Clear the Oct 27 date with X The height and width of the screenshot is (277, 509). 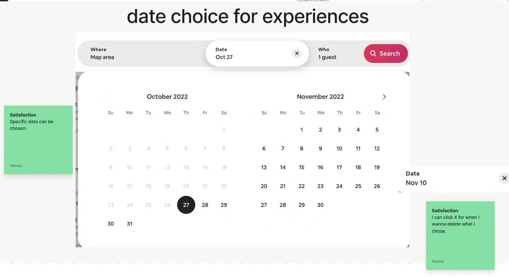(297, 53)
